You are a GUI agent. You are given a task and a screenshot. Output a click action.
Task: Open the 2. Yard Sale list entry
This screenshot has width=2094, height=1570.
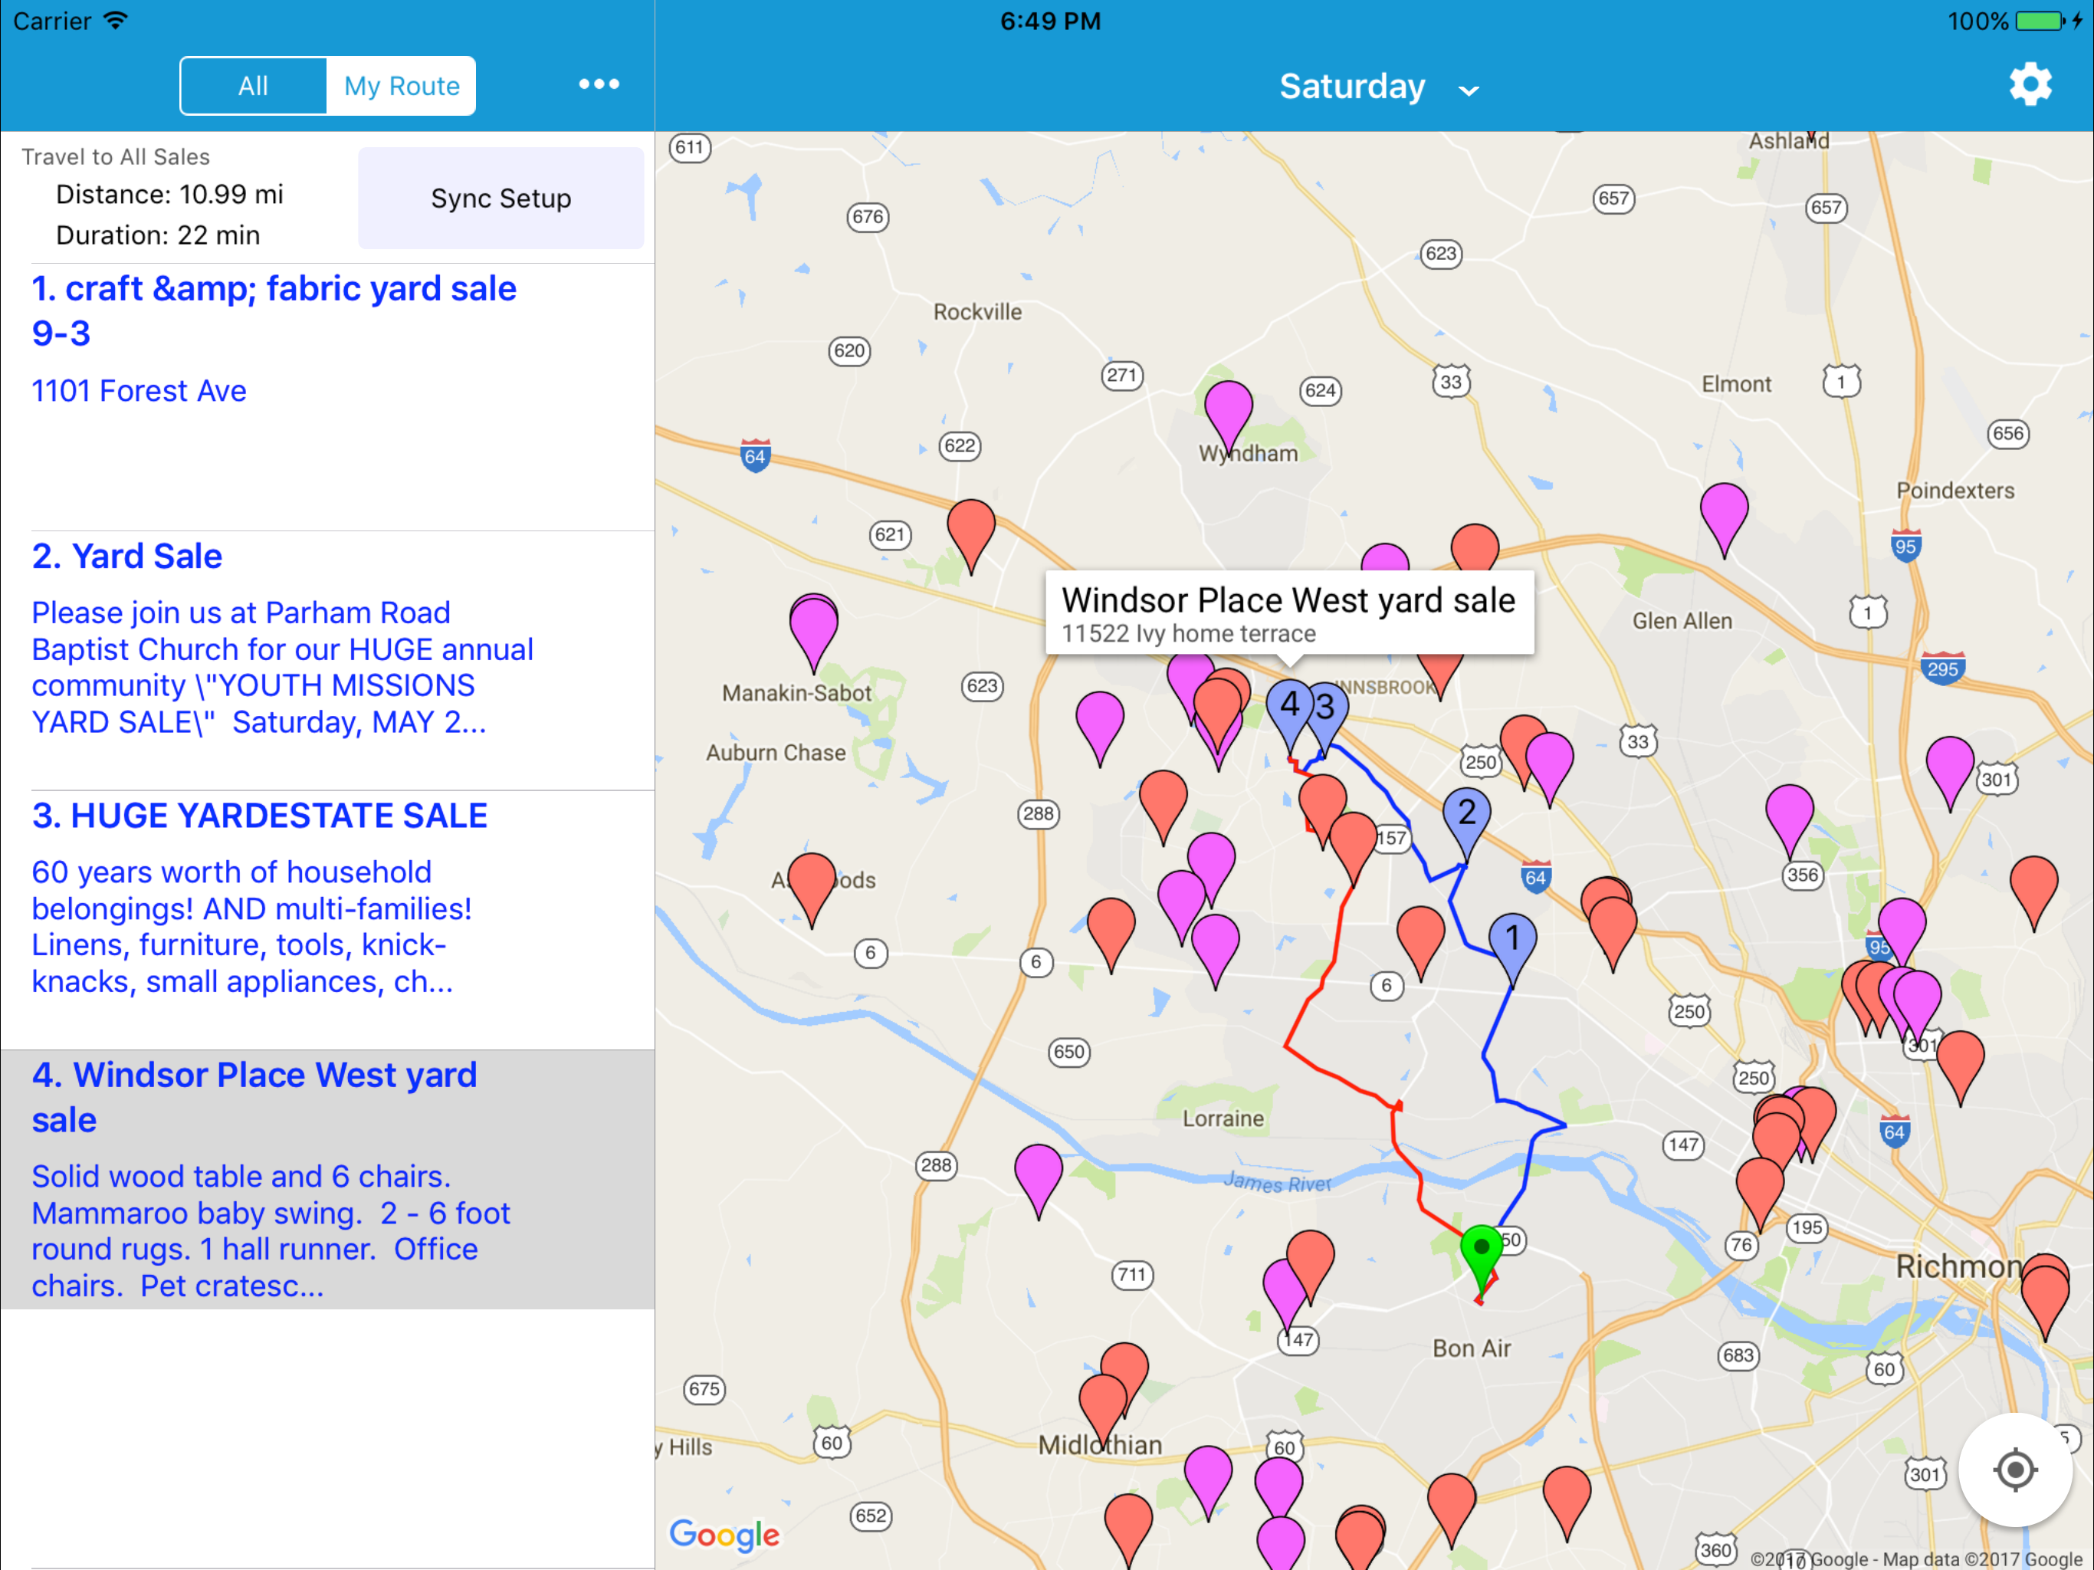tap(327, 660)
